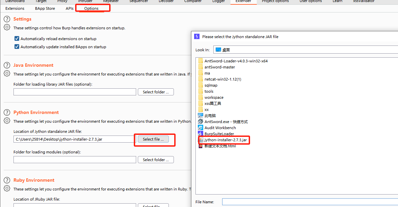Screen dimensions: 398x207
Task: Select the tools folder icon
Action: coord(201,91)
